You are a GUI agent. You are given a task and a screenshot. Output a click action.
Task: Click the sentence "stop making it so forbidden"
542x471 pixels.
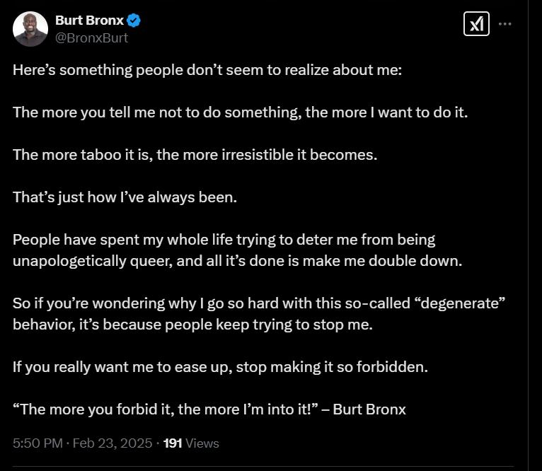point(332,367)
